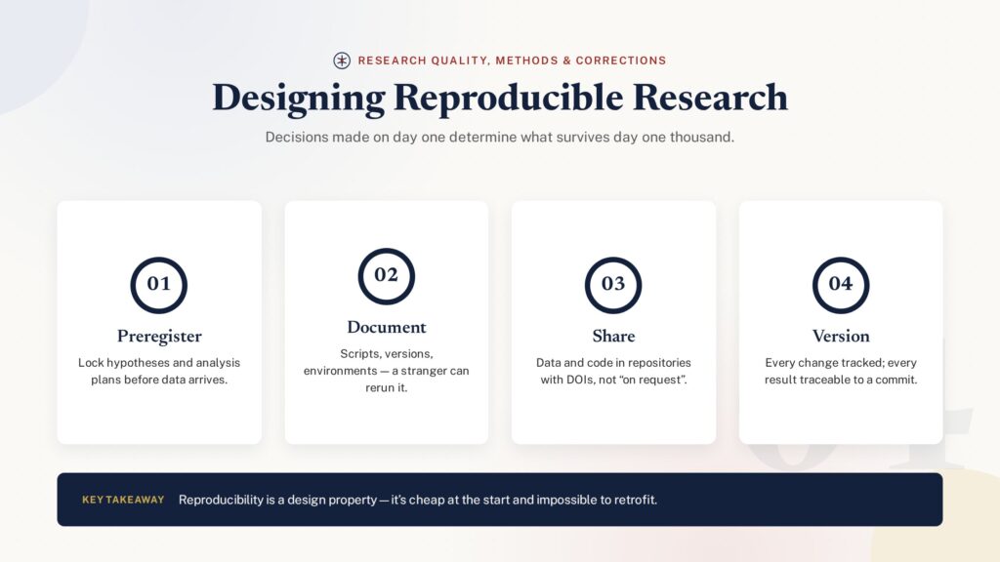Click the 'KEY TAKEAWAY' label
The width and height of the screenshot is (1000, 562).
click(123, 500)
